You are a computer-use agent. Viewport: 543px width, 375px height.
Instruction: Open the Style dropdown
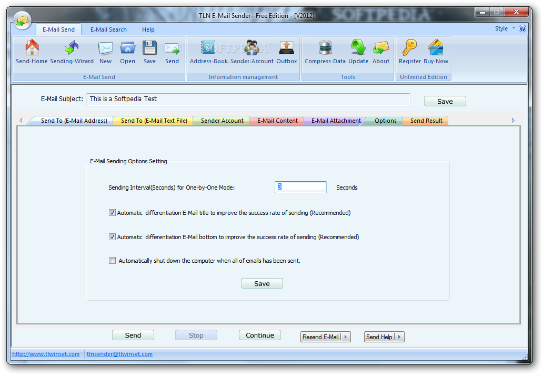coord(505,28)
